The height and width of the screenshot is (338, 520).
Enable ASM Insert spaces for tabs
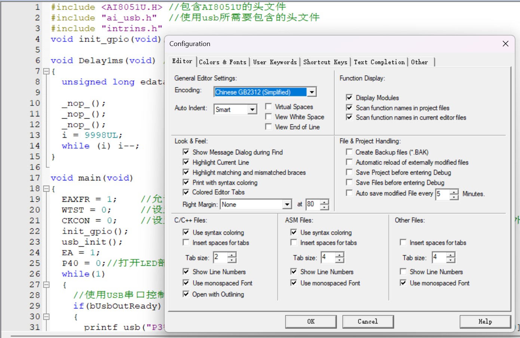[x=294, y=243]
